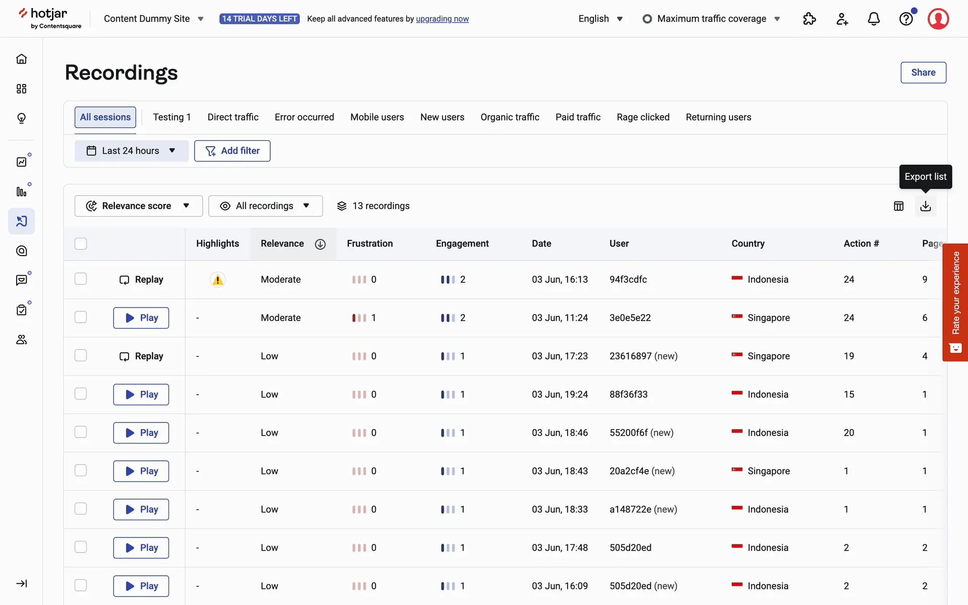Image resolution: width=968 pixels, height=605 pixels.
Task: Select checkbox for 3e0e5e22 recording row
Action: click(81, 317)
